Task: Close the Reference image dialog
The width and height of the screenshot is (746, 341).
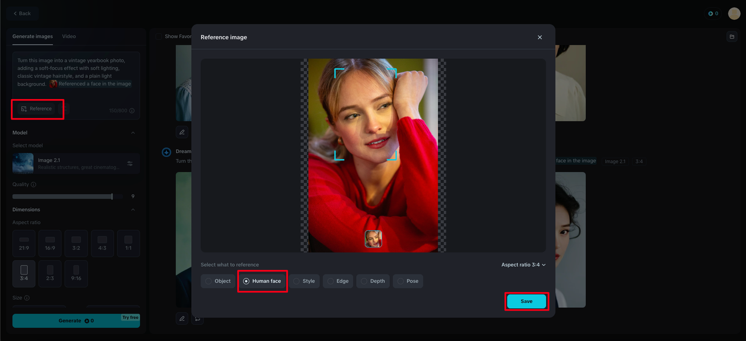Action: (540, 37)
